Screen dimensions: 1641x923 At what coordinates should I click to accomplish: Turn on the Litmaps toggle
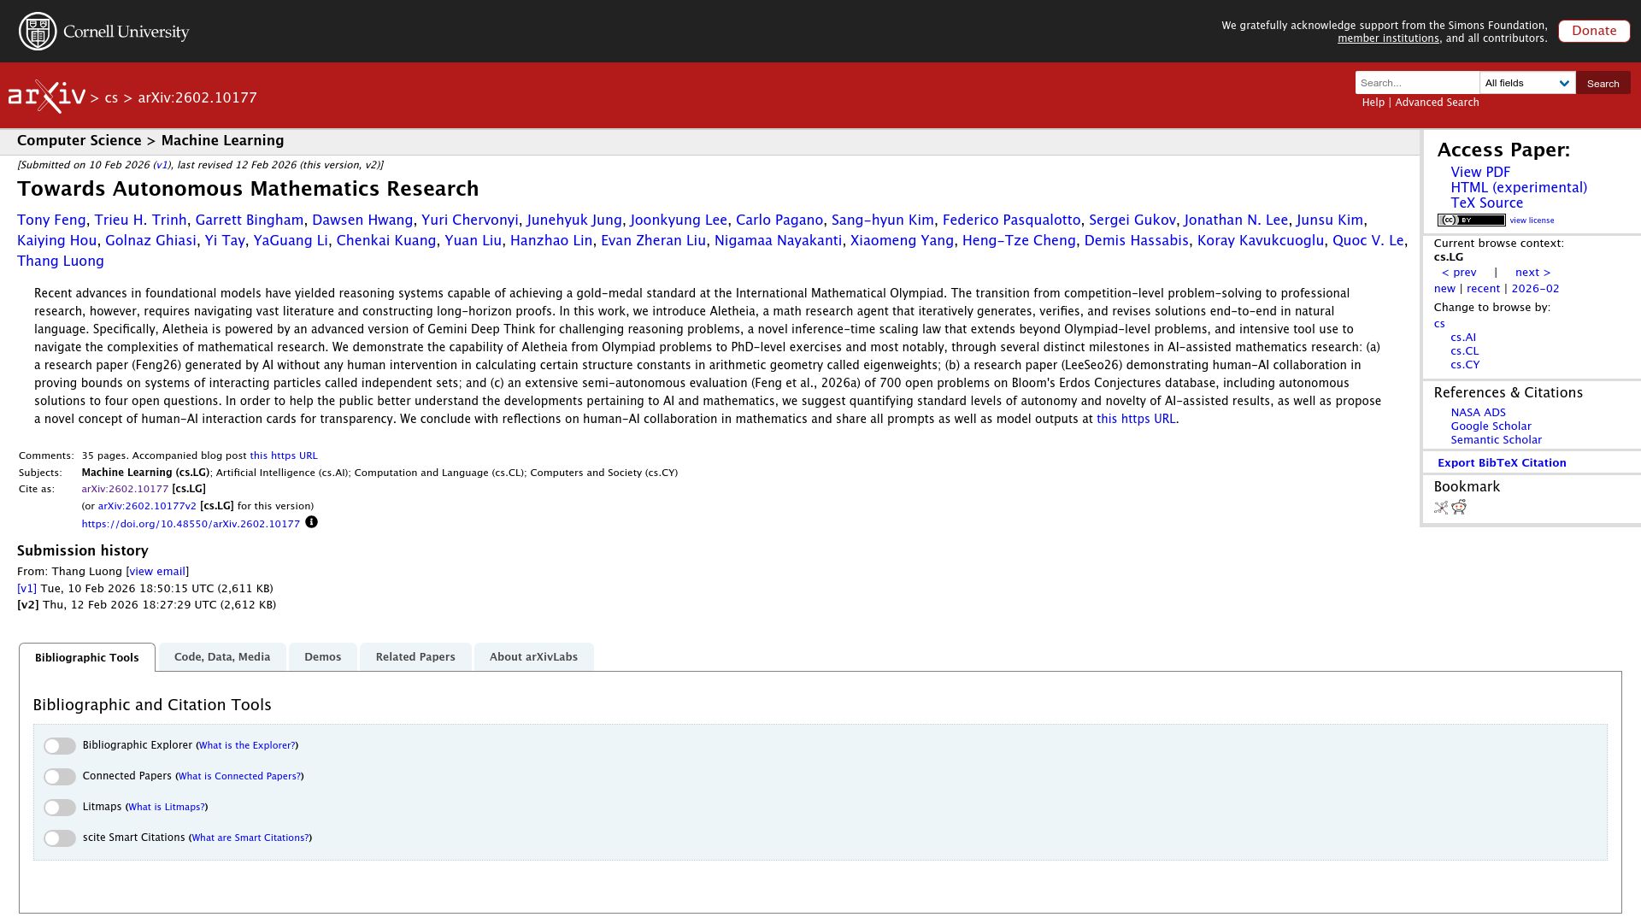60,808
